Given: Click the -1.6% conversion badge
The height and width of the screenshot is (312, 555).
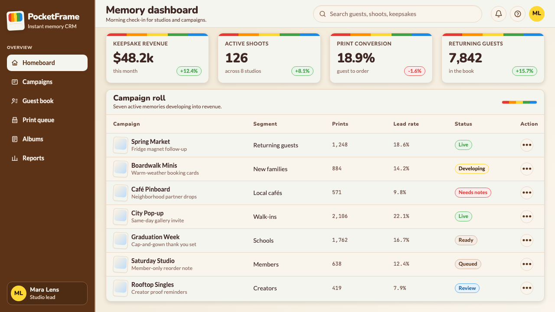Looking at the screenshot, I should [415, 71].
